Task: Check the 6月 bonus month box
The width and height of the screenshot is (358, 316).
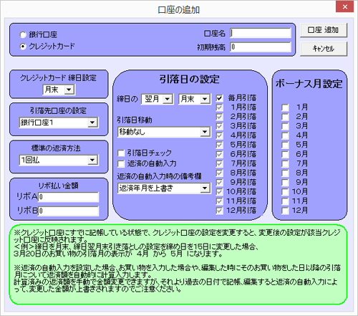Action: tap(285, 154)
